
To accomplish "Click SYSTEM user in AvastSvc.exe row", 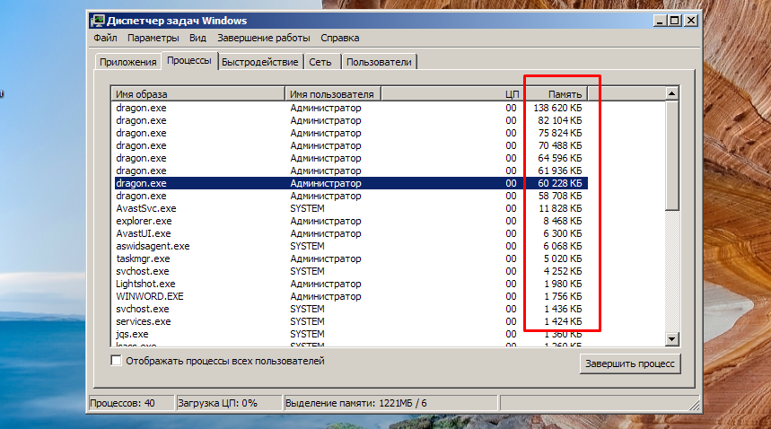I will (x=307, y=208).
